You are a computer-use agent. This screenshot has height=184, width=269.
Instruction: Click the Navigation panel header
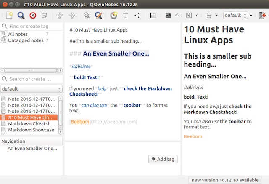click(32, 141)
